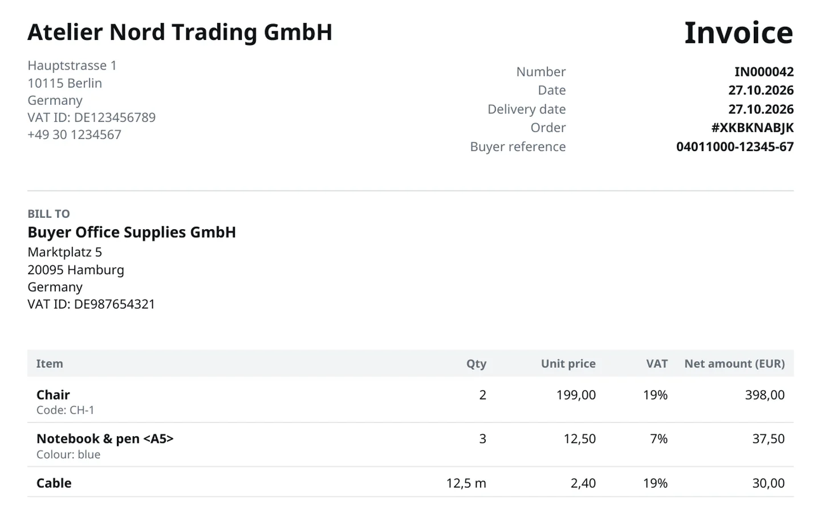821x513 pixels.
Task: Click the Item column header
Action: (x=50, y=364)
